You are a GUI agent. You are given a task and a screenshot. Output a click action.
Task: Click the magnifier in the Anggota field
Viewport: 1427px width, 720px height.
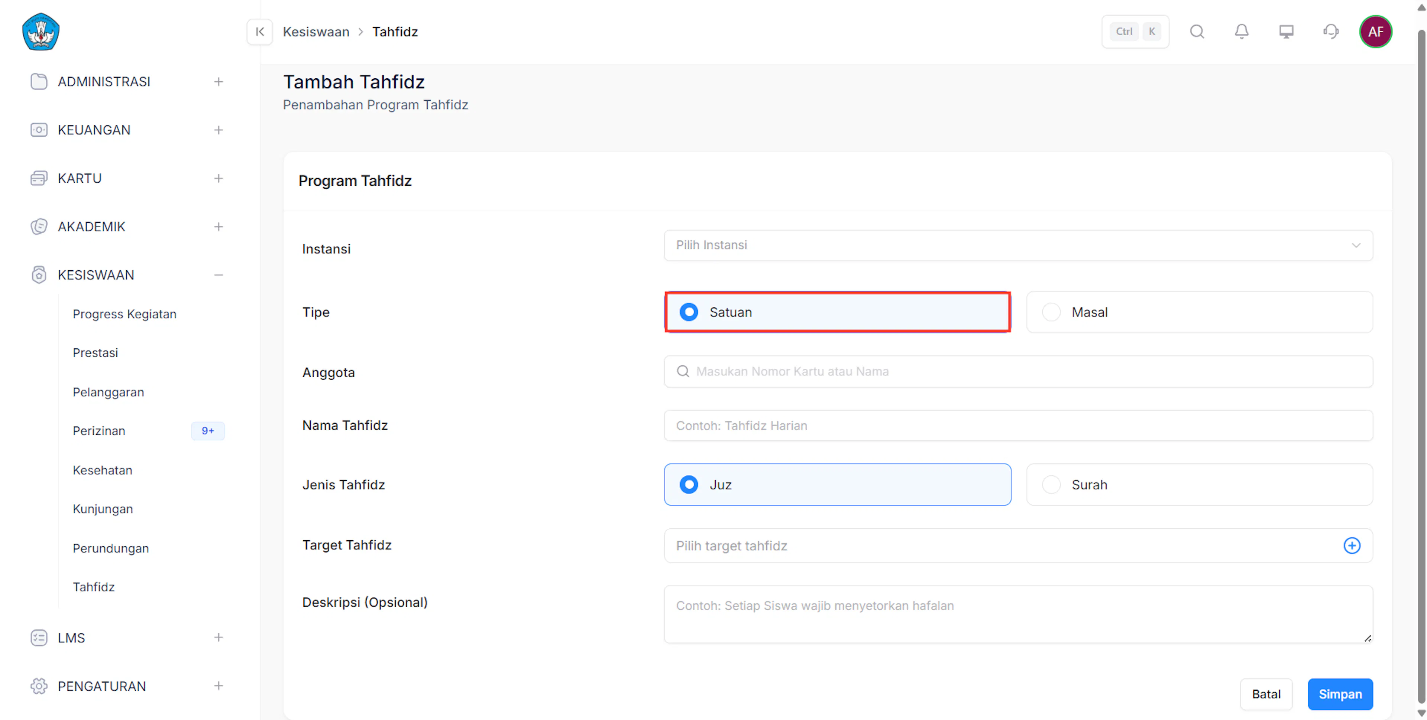[x=683, y=371]
